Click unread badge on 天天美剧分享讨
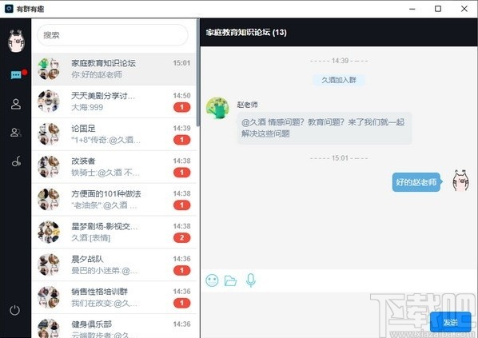The height and width of the screenshot is (338, 478). tap(182, 107)
